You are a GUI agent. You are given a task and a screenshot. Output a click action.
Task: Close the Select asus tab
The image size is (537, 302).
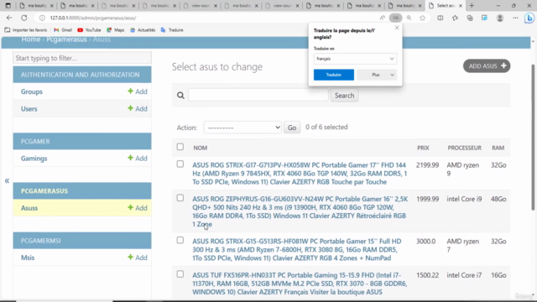click(461, 6)
